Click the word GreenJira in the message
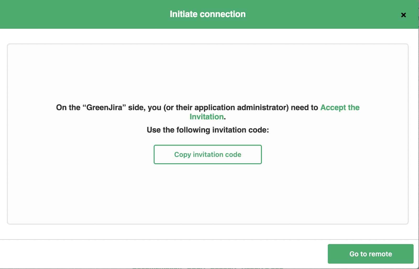 click(x=104, y=108)
